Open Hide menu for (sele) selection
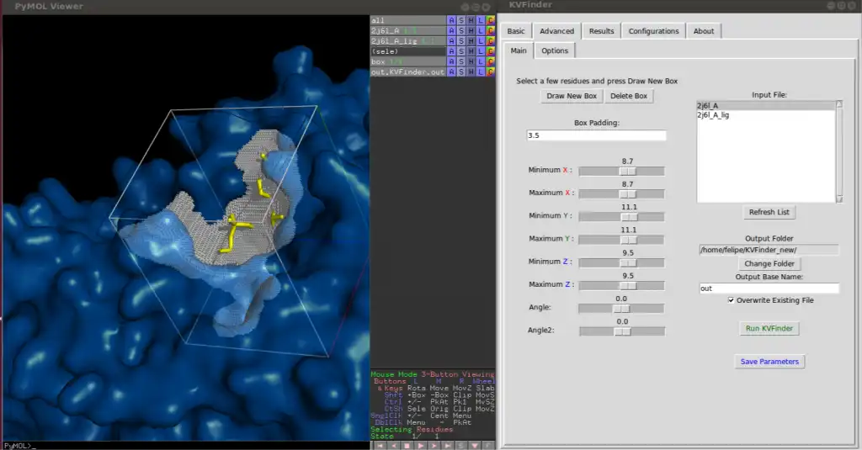 pyautogui.click(x=471, y=51)
